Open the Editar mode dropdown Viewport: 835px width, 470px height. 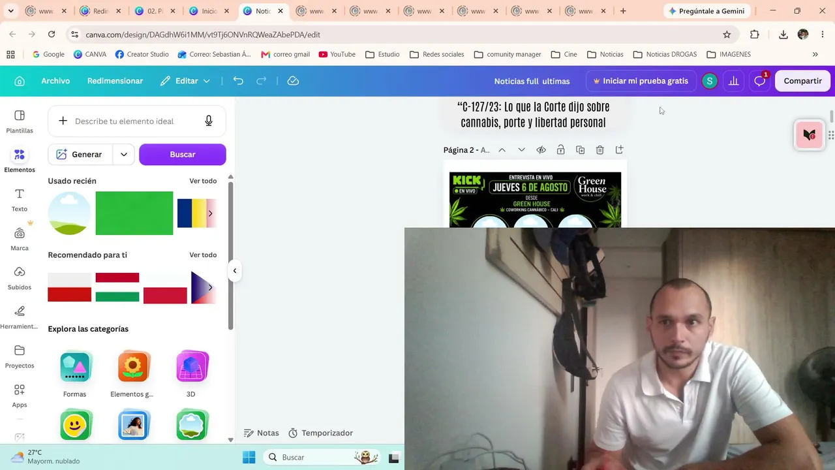click(185, 81)
